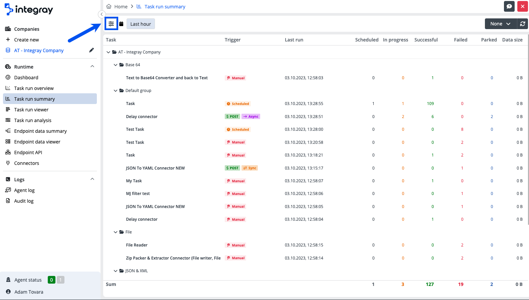529x300 pixels.
Task: Collapse the Base 64 folder
Action: point(116,65)
